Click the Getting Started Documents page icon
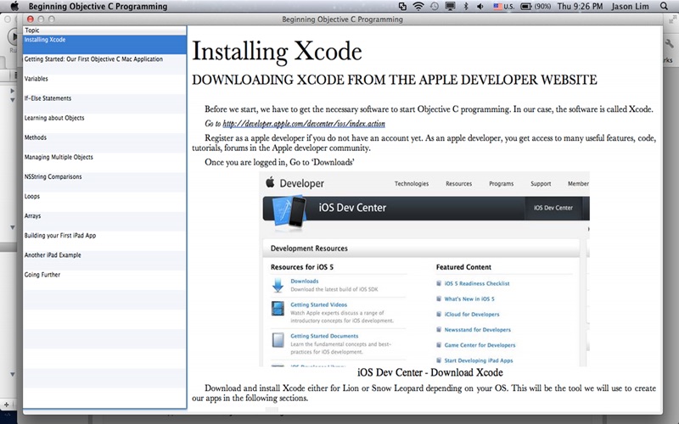 (x=278, y=340)
